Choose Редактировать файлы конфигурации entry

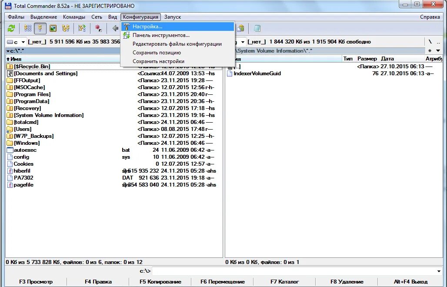coord(177,44)
